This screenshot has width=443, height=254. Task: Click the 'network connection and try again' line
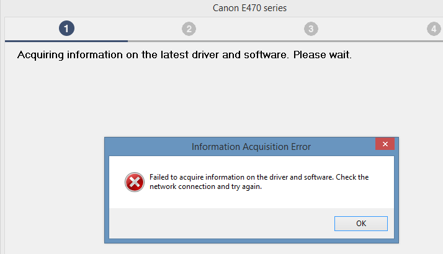pyautogui.click(x=205, y=188)
